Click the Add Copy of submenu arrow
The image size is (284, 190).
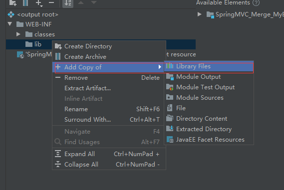(160, 67)
